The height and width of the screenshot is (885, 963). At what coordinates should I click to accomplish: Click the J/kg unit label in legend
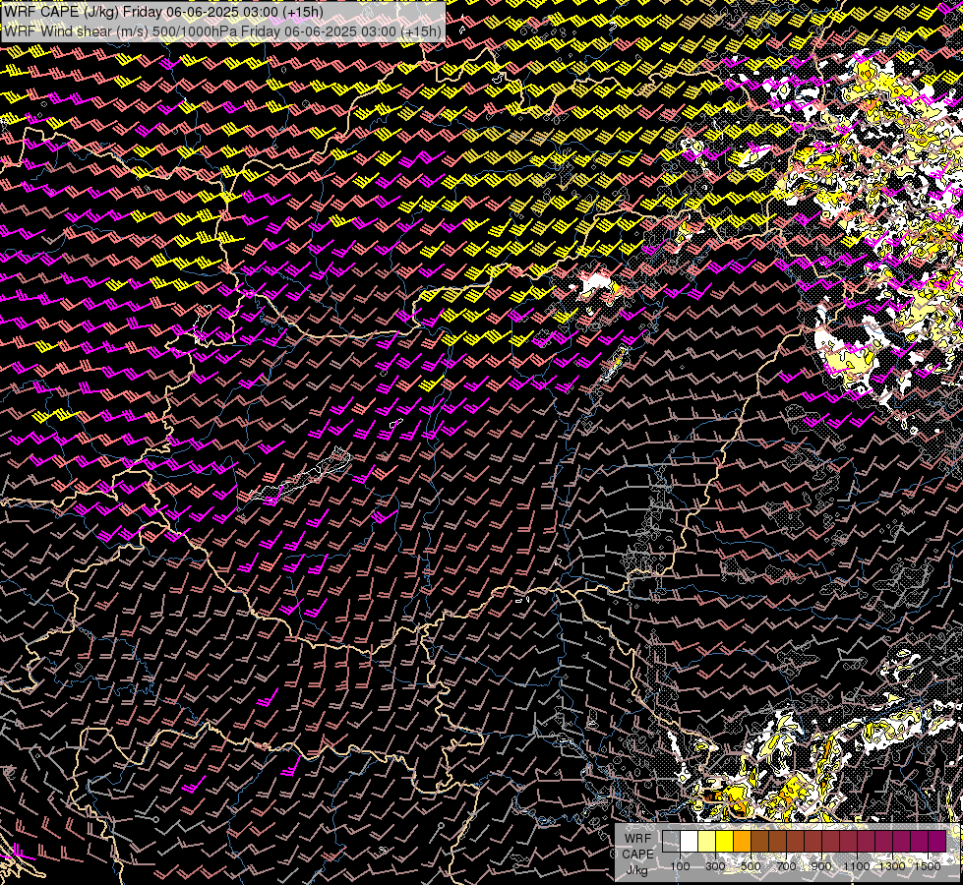(x=636, y=870)
